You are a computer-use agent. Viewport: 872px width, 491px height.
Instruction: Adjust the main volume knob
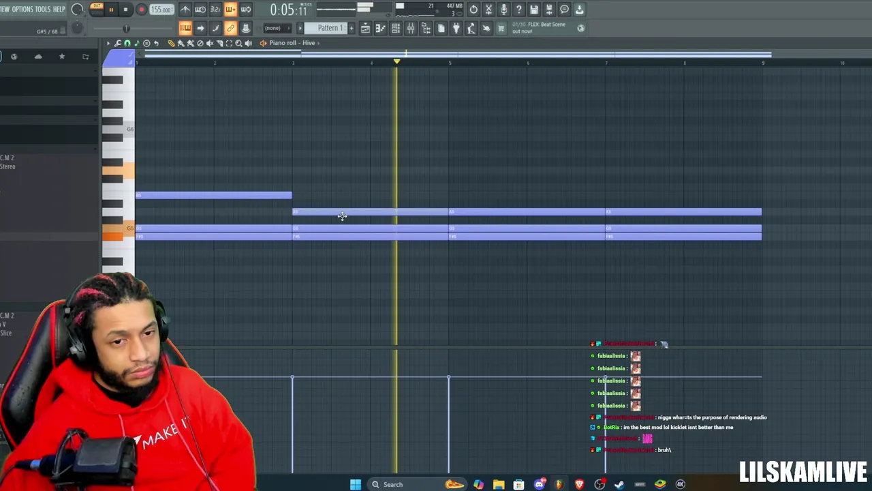point(77,10)
